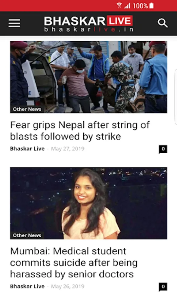This screenshot has width=177, height=295.
Task: Read "Fear grips Nepal after string of blasts" headline
Action: [x=80, y=131]
